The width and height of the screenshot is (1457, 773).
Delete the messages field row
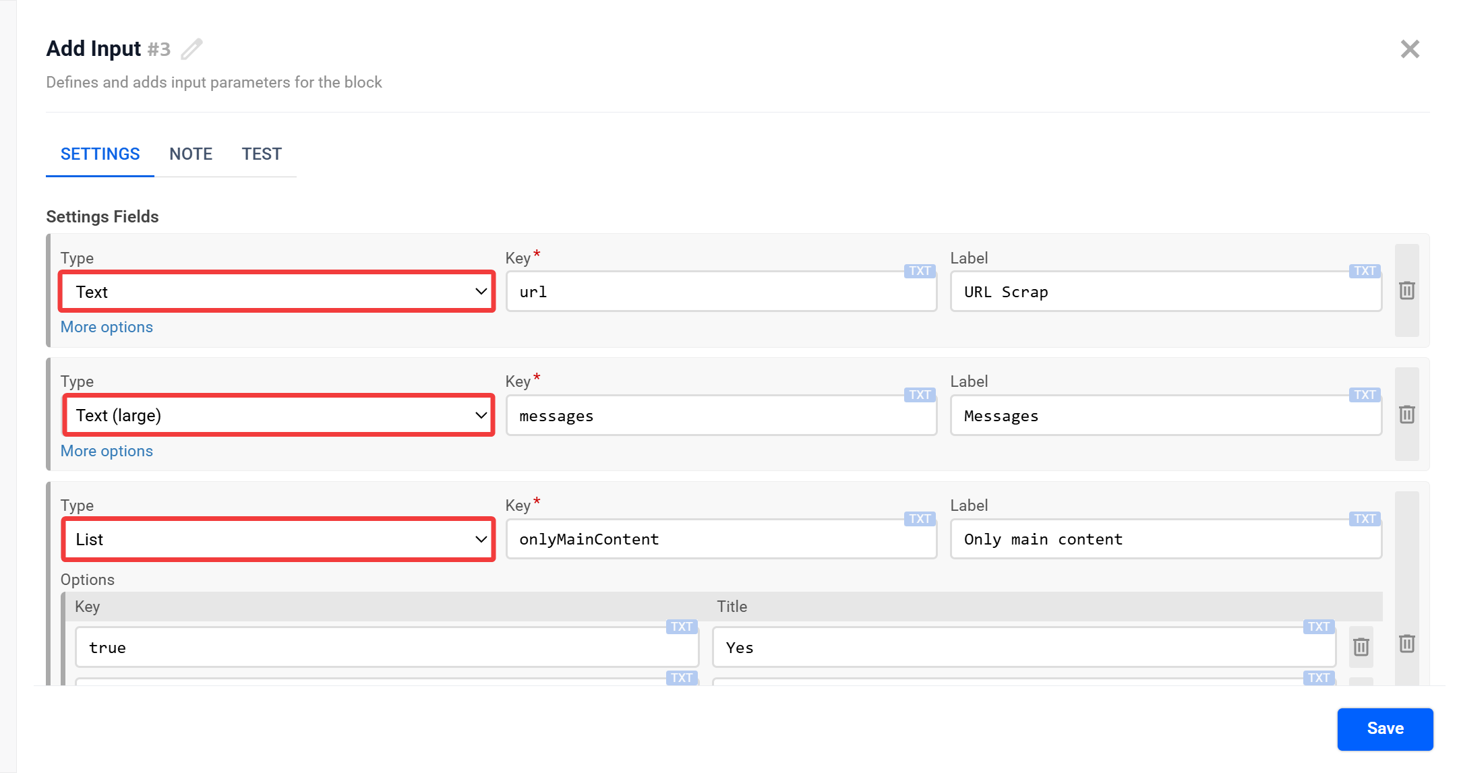coord(1406,414)
